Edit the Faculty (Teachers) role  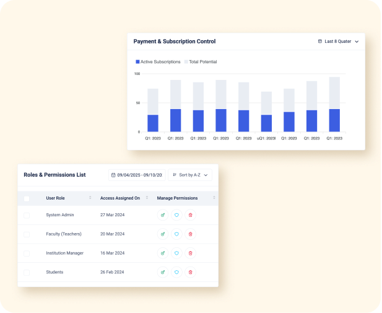tap(163, 234)
